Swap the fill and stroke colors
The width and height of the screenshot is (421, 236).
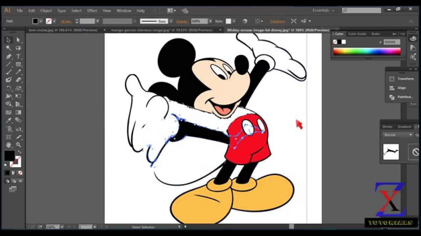point(19,151)
